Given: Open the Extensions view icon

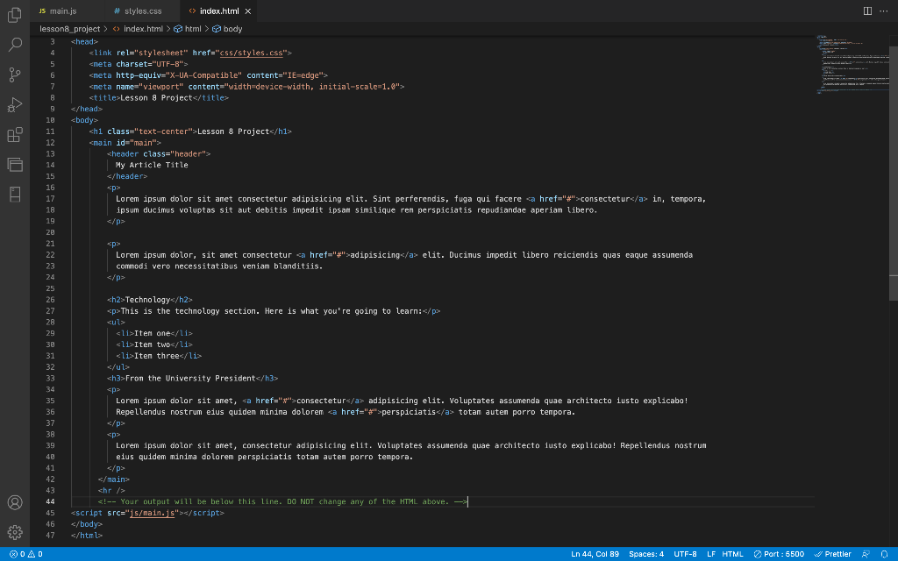Looking at the screenshot, I should click(x=15, y=134).
